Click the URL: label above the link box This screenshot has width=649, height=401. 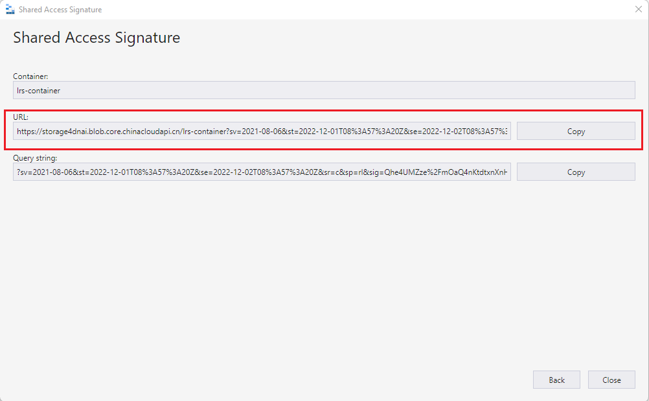(21, 117)
